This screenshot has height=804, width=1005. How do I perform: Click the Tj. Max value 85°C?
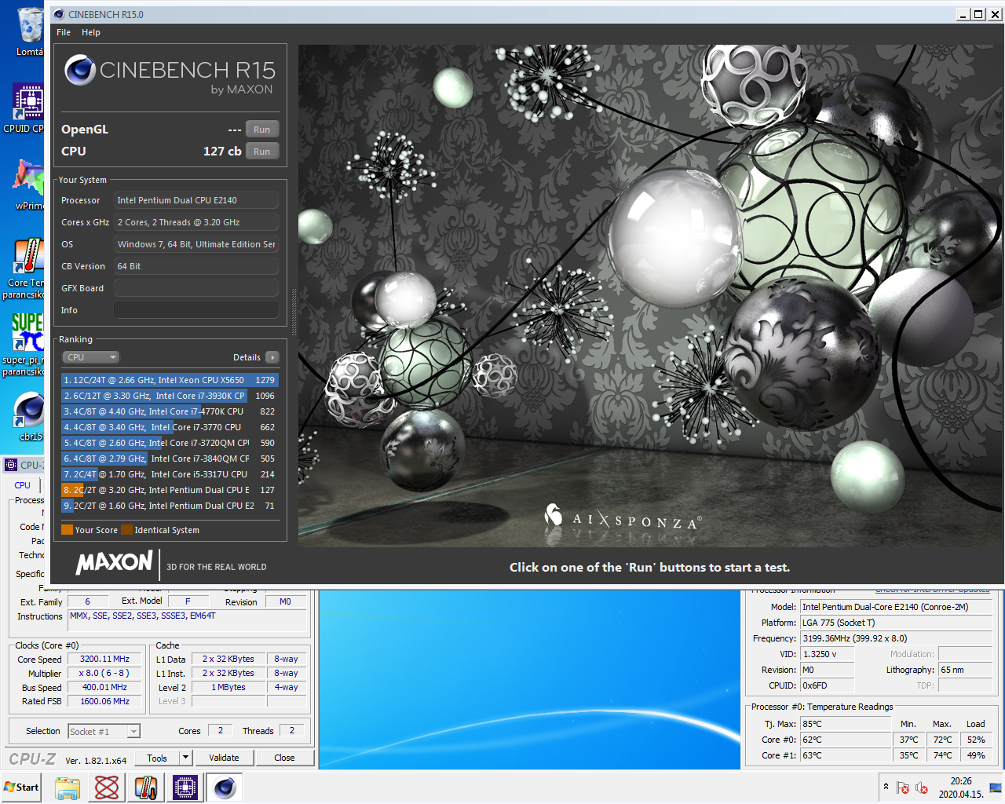coord(846,724)
